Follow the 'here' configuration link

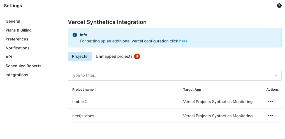click(183, 41)
